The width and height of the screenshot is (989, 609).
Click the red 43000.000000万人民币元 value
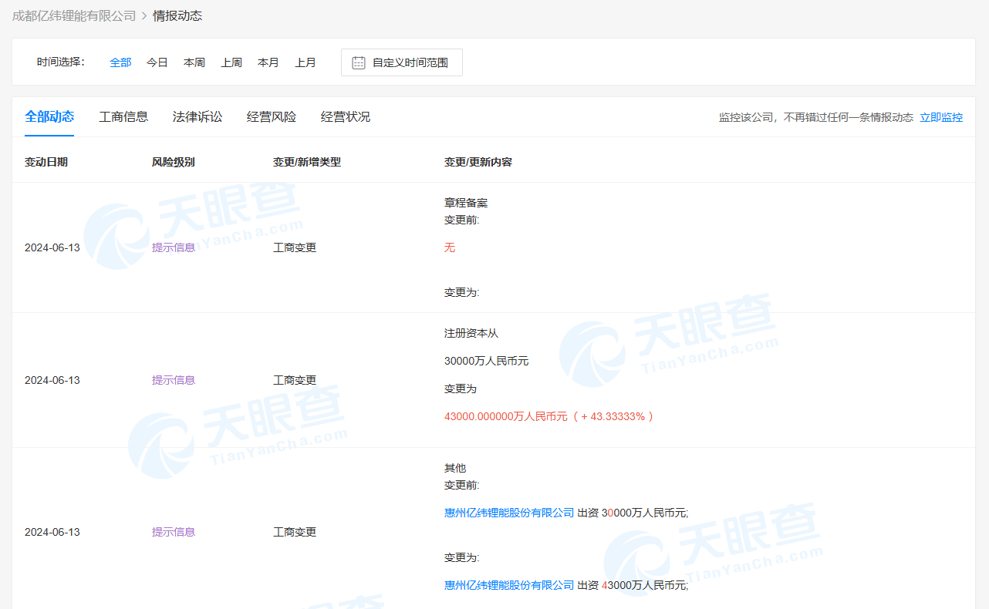pyautogui.click(x=506, y=416)
